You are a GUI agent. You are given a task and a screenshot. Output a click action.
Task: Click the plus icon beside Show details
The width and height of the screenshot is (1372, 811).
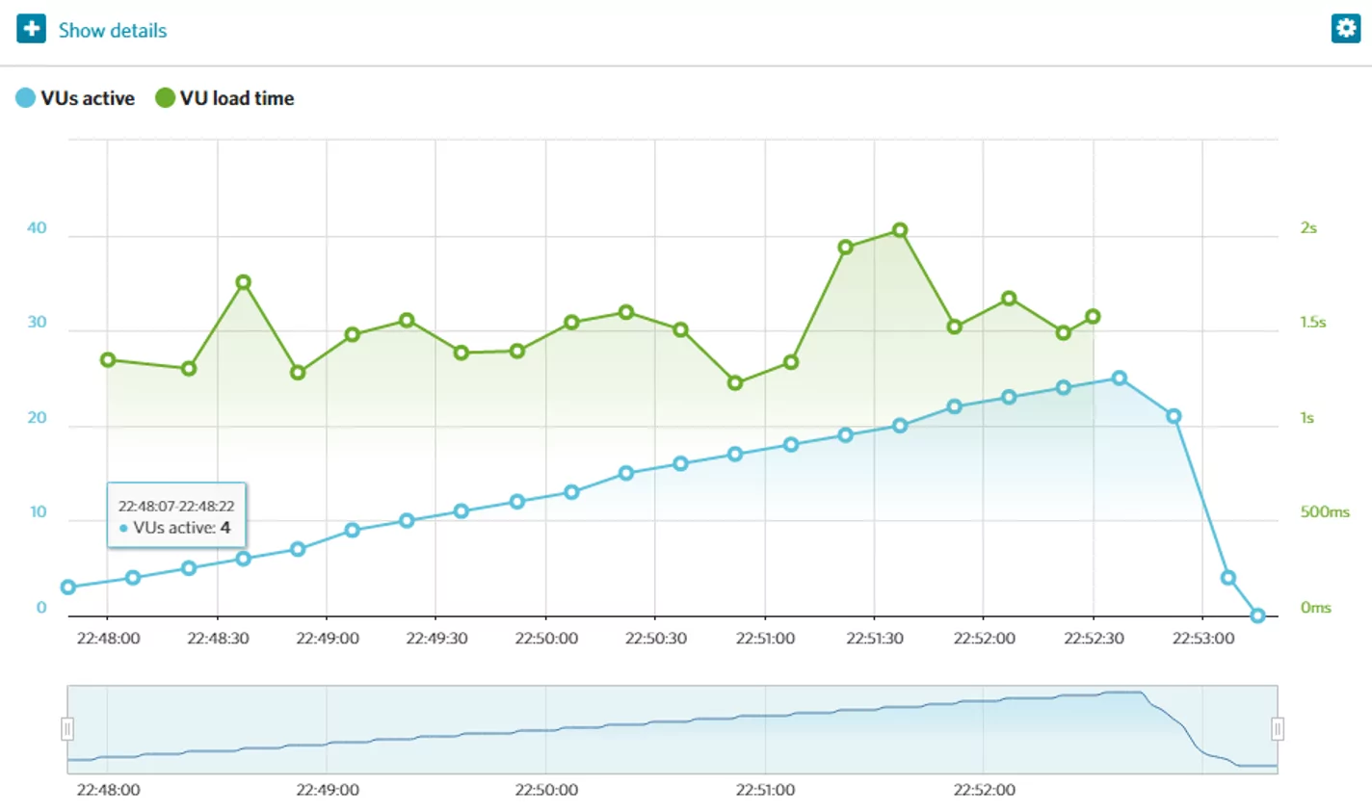(x=31, y=29)
